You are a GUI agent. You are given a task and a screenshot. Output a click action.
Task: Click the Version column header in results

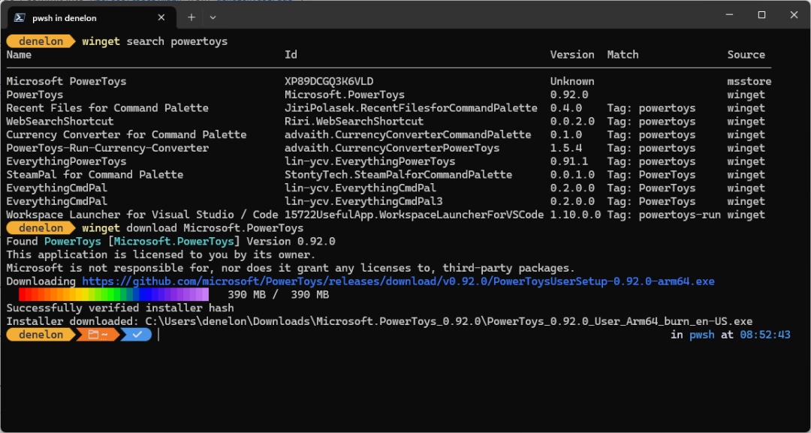[572, 54]
